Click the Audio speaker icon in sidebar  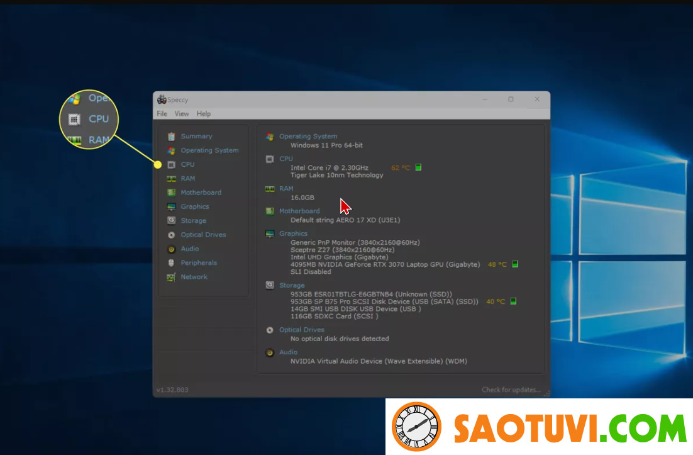point(172,249)
